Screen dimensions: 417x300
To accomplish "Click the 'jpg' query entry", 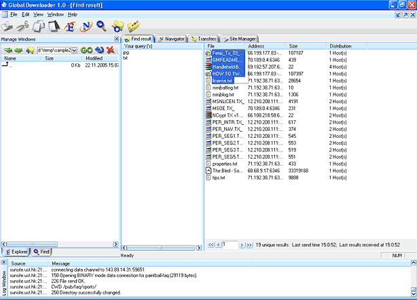I will pyautogui.click(x=126, y=53).
